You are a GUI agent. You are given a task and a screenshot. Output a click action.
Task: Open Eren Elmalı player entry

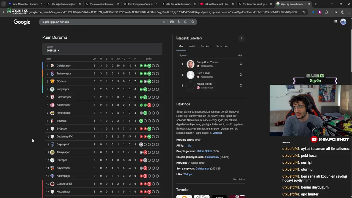click(x=211, y=75)
